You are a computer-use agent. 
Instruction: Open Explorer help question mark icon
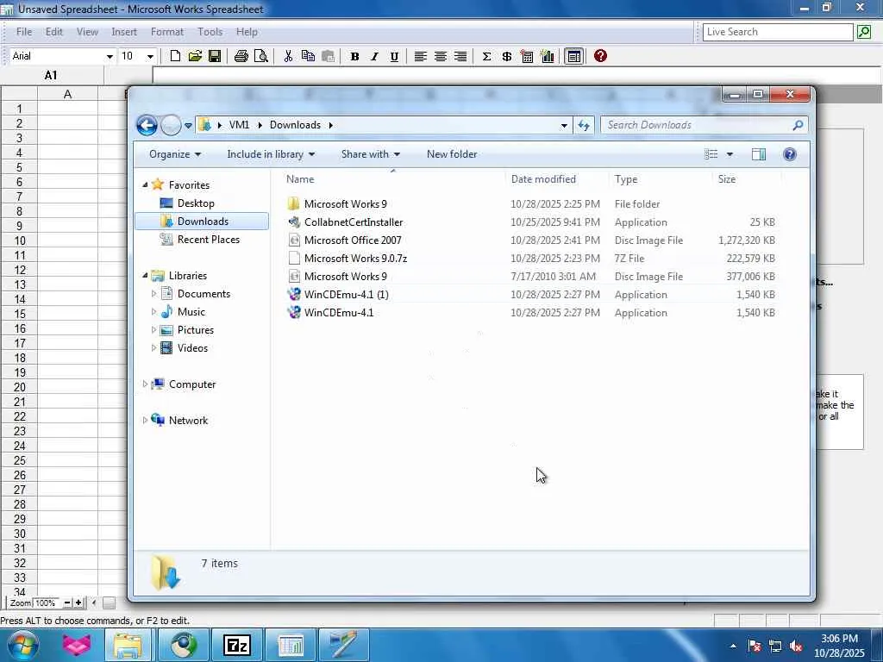[790, 154]
